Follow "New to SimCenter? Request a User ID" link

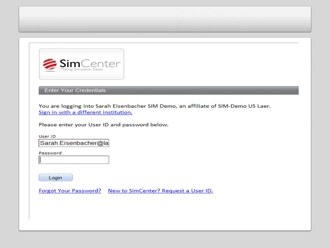click(161, 190)
